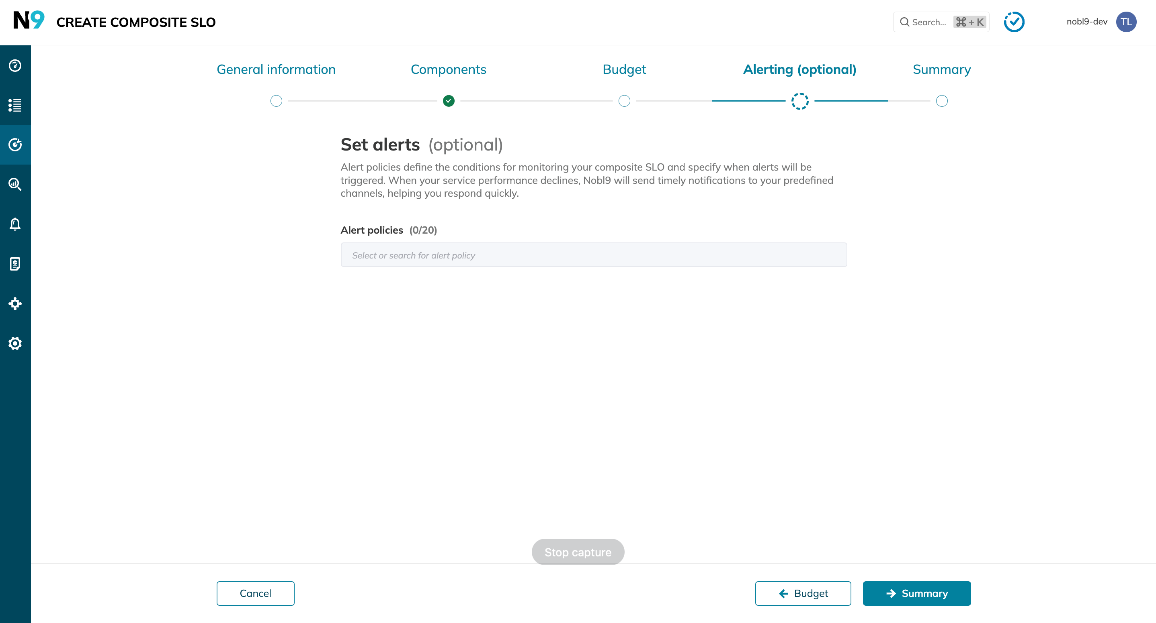Click the circular progress checkmark icon
Image resolution: width=1156 pixels, height=623 pixels.
[x=1015, y=22]
